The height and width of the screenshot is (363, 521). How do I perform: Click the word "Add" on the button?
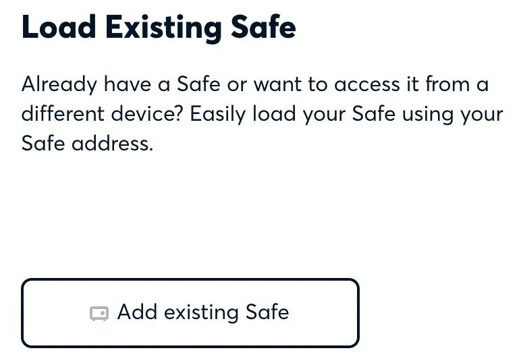[138, 312]
